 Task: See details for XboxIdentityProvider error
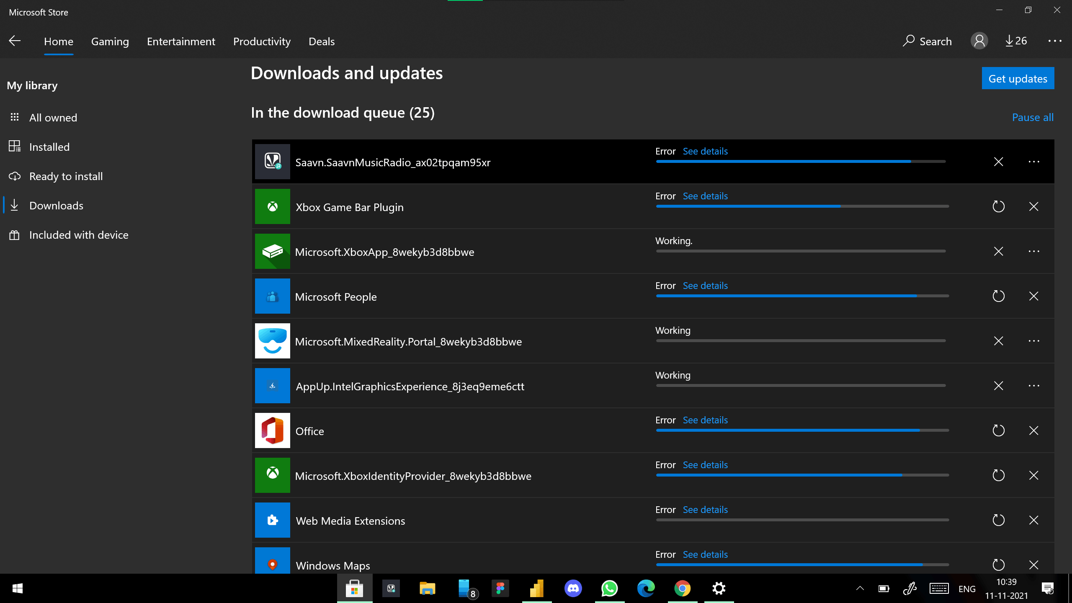pos(705,465)
